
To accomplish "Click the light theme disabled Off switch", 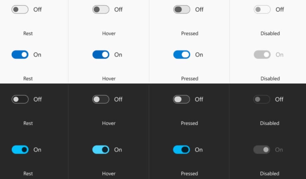I will point(262,10).
